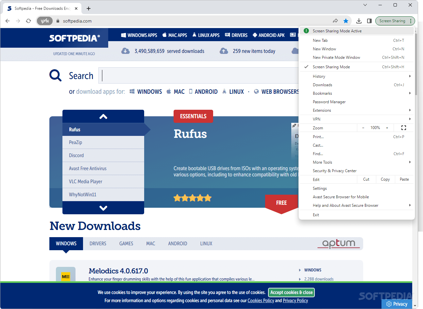The width and height of the screenshot is (423, 309).
Task: Collapse the featured apps list with the down chevron
Action: tap(103, 208)
